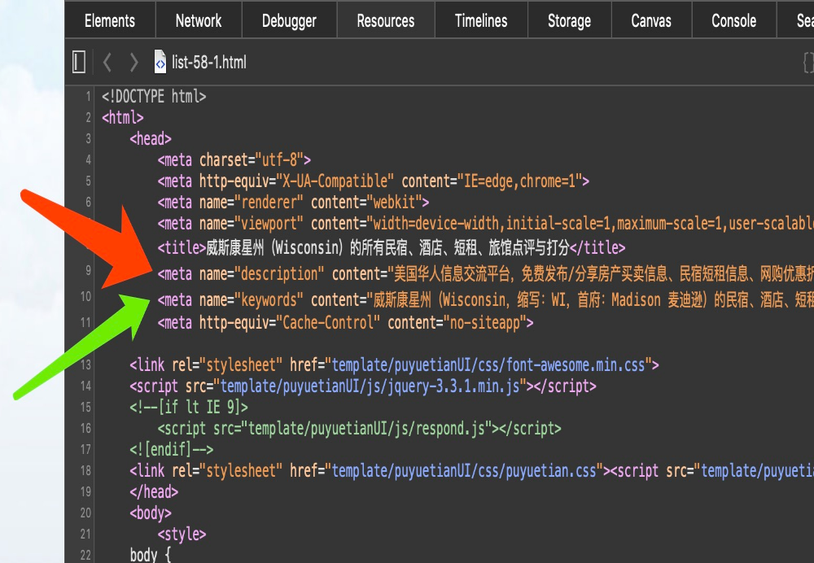This screenshot has height=563, width=814.
Task: Switch to the Elements tab
Action: pyautogui.click(x=110, y=21)
